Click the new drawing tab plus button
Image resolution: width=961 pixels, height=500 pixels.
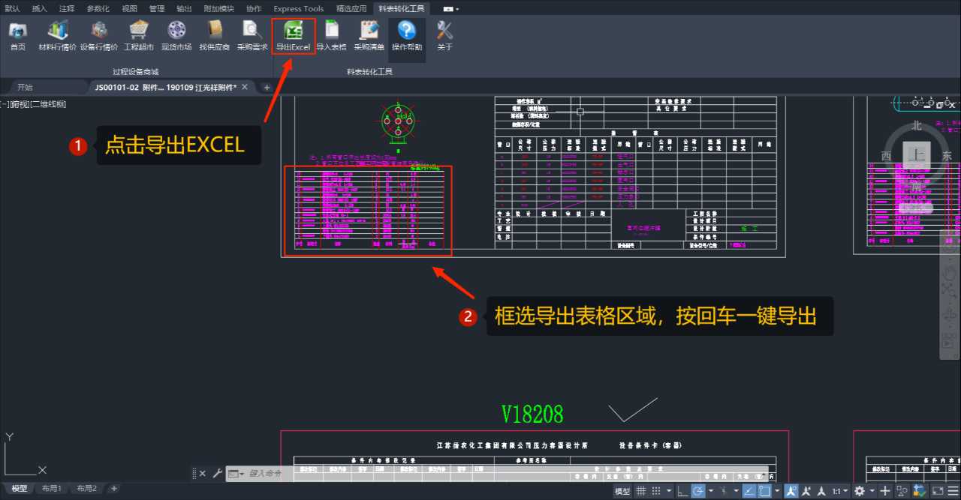[x=267, y=88]
